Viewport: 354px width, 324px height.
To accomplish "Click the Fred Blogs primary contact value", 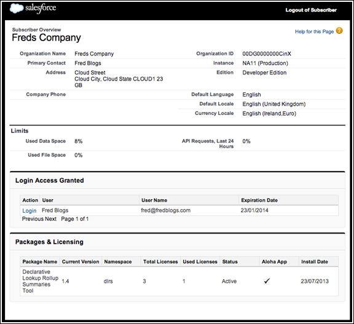I will (x=88, y=63).
